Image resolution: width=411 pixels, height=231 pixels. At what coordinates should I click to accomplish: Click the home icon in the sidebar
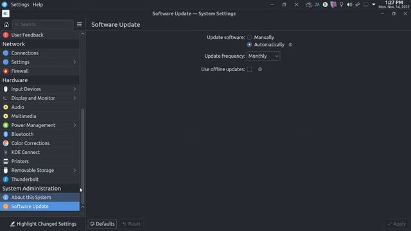tap(6, 24)
